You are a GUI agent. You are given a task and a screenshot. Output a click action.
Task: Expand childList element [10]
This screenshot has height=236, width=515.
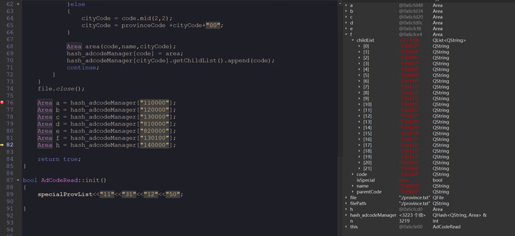click(359, 105)
